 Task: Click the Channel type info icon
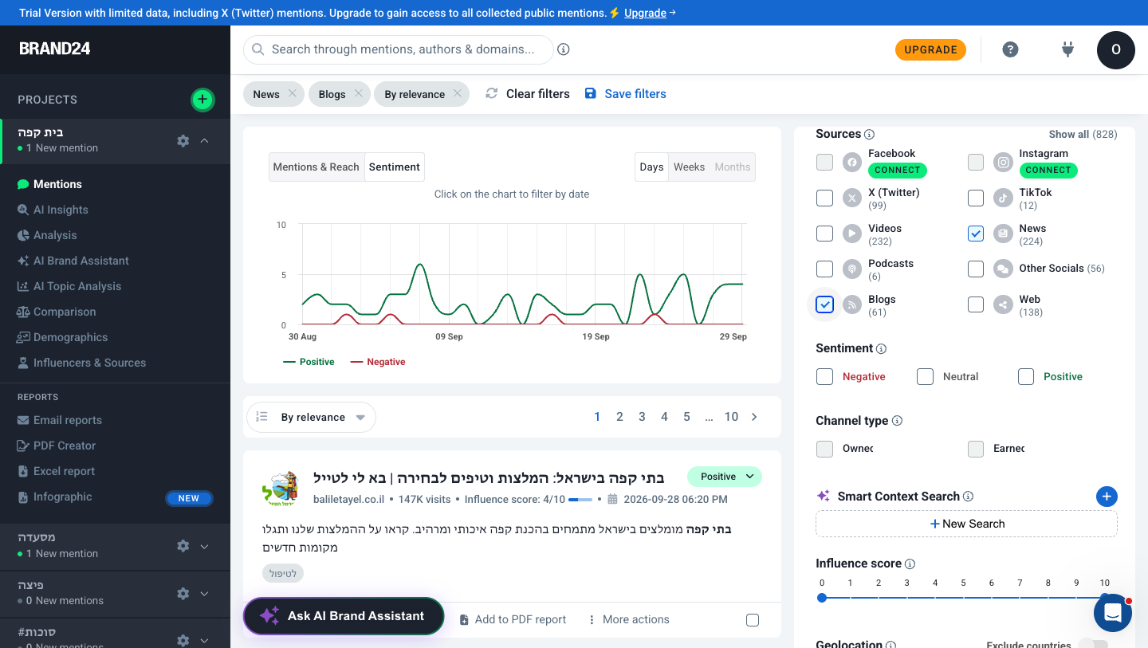897,421
